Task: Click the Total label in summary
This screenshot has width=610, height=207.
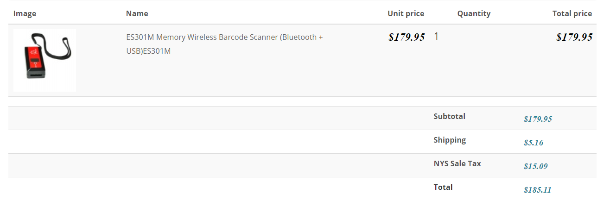Action: point(443,187)
